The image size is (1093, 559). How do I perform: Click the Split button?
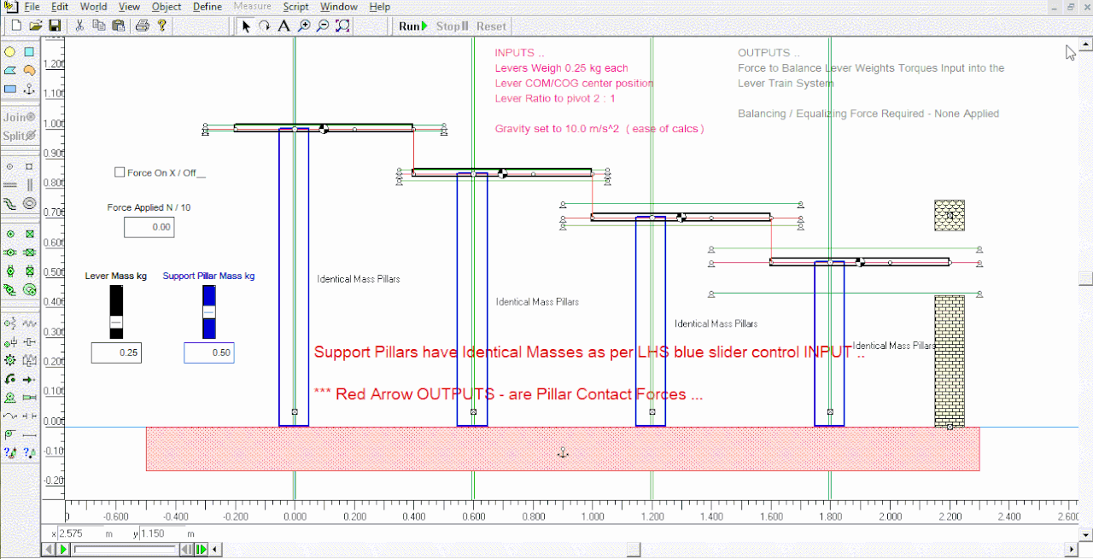(x=20, y=136)
